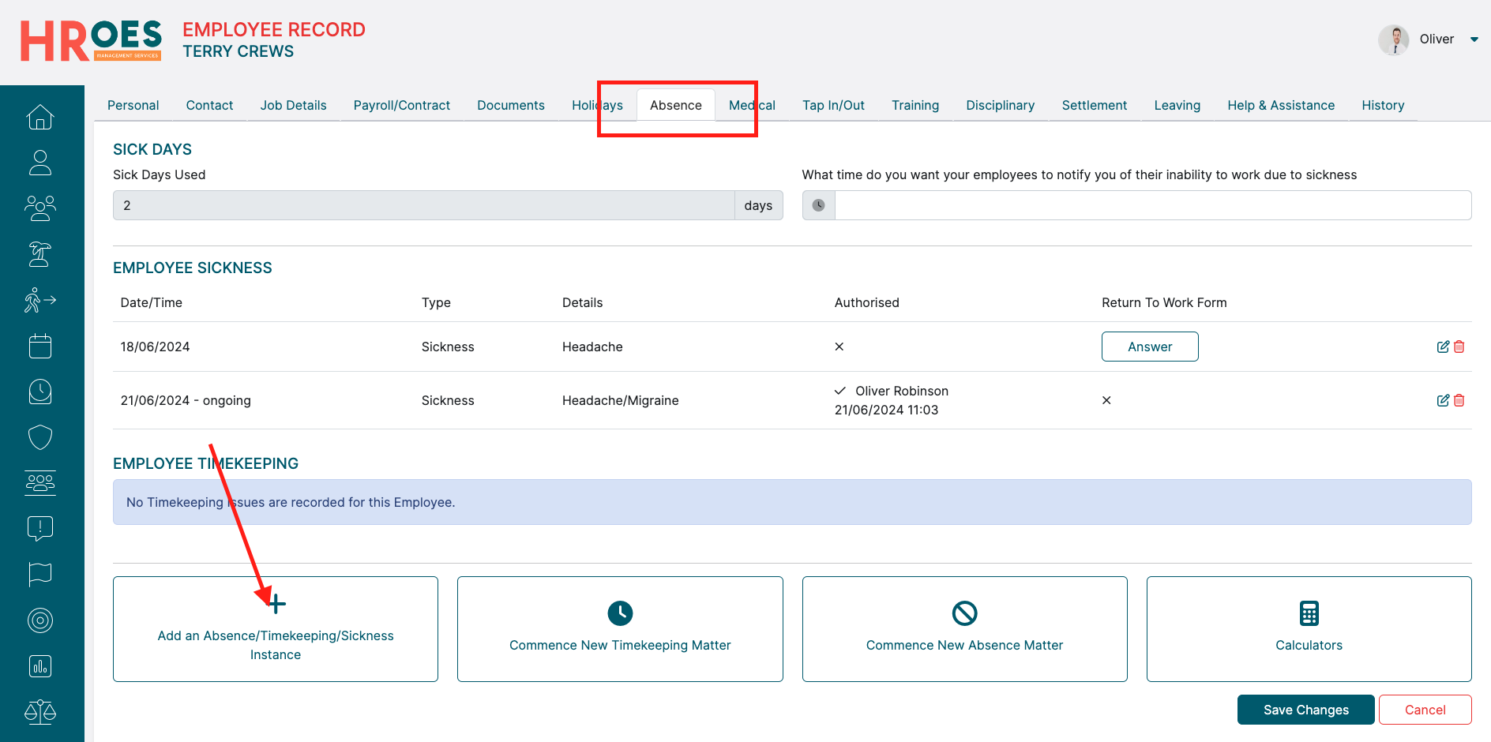Screen dimensions: 1491x742
Task: Switch to the Tap In/Out tab
Action: [833, 105]
